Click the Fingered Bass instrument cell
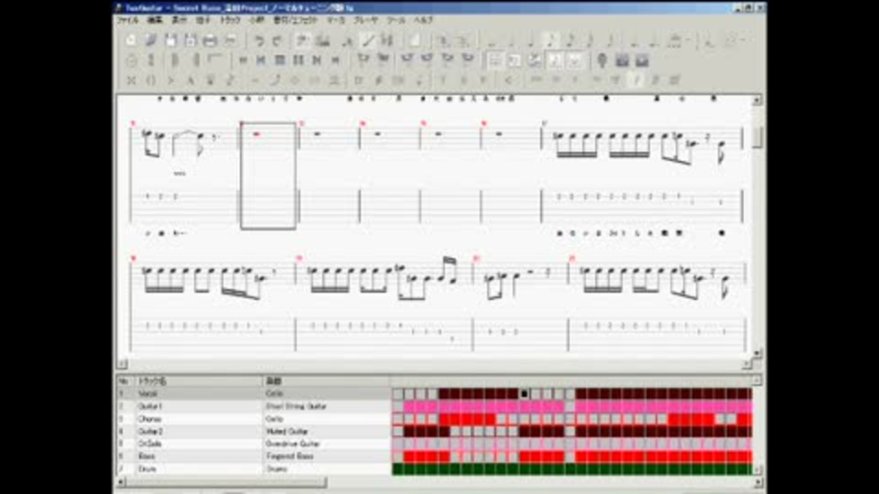This screenshot has height=494, width=879. coord(326,456)
